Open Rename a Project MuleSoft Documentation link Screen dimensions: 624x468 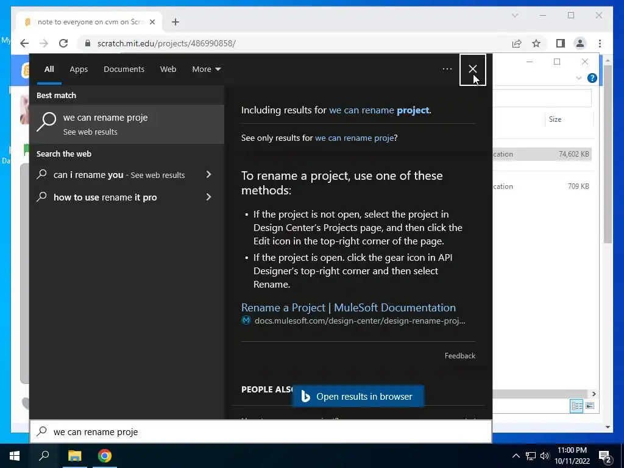[x=348, y=308]
